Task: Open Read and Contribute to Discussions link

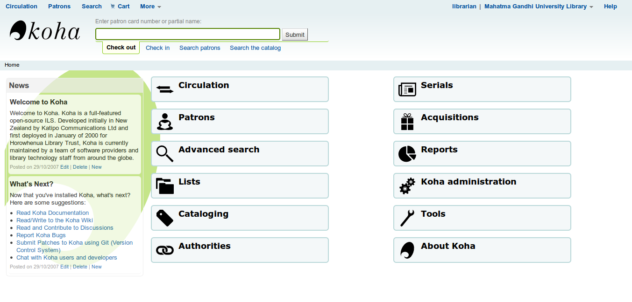Action: [65, 228]
